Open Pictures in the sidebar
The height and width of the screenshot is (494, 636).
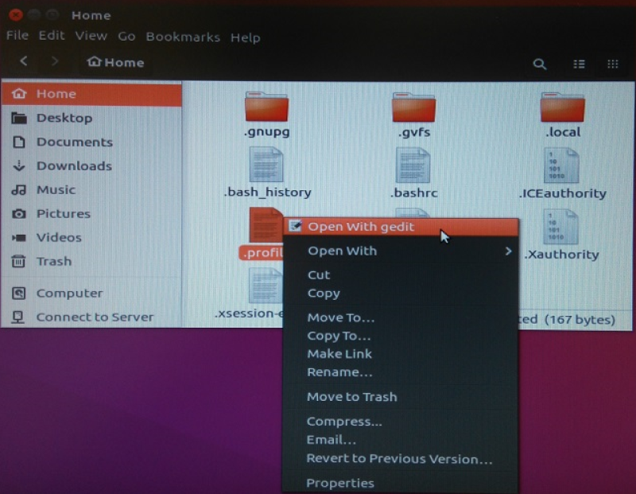tap(91, 213)
